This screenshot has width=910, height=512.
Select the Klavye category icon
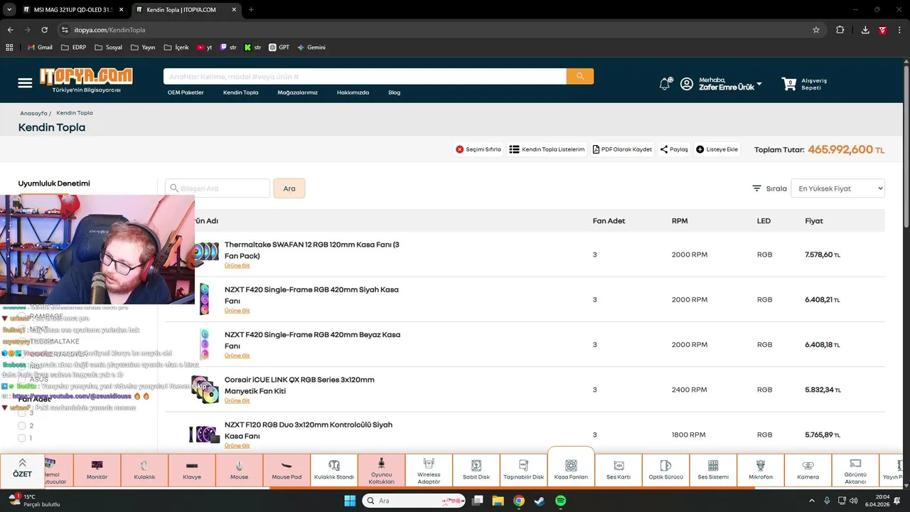pos(192,465)
